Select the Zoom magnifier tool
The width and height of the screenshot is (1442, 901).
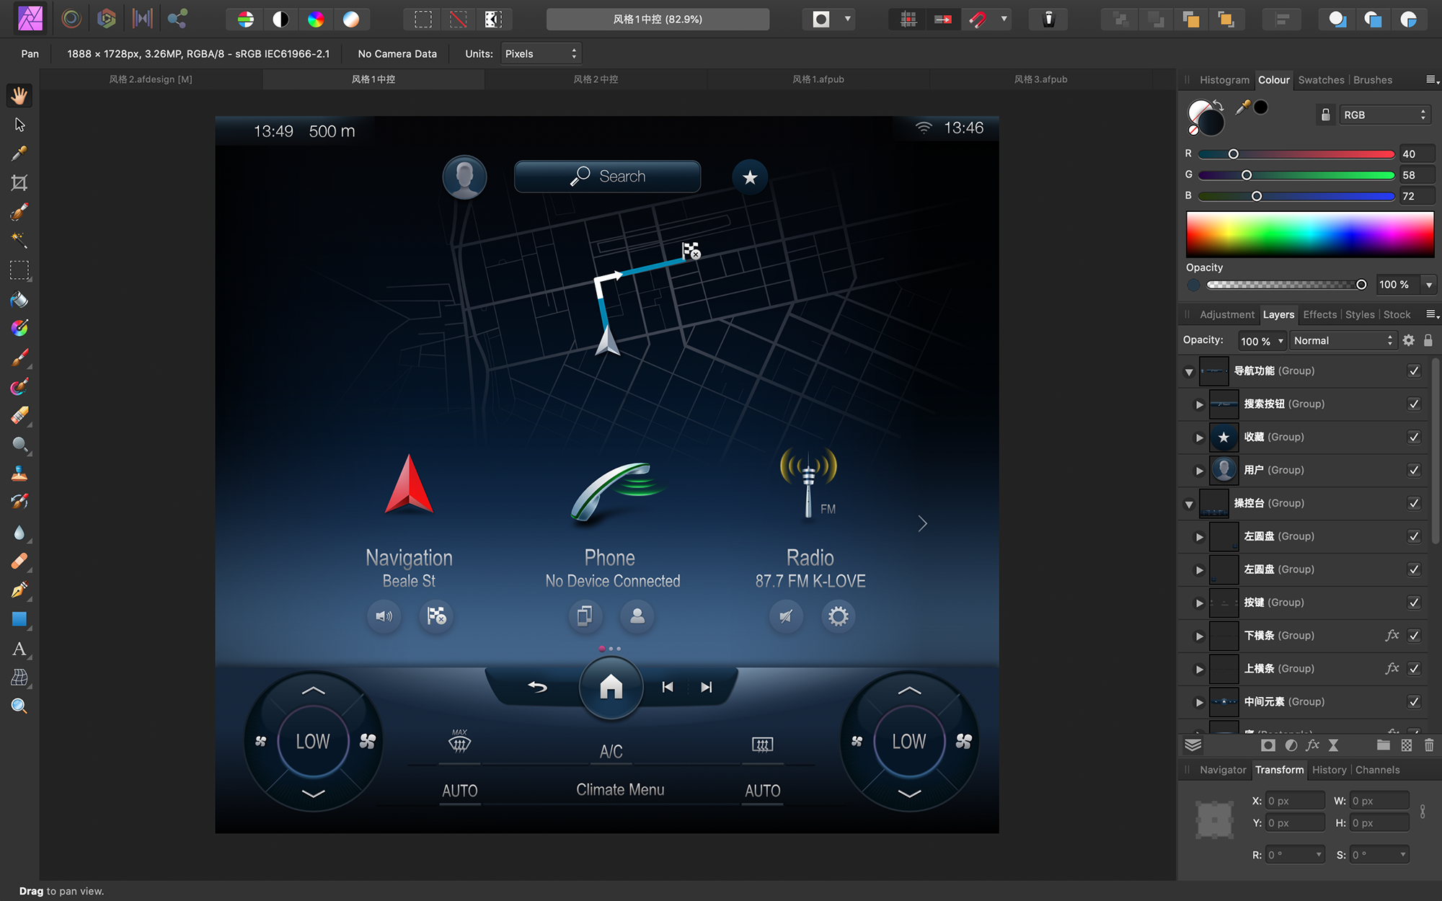[19, 706]
